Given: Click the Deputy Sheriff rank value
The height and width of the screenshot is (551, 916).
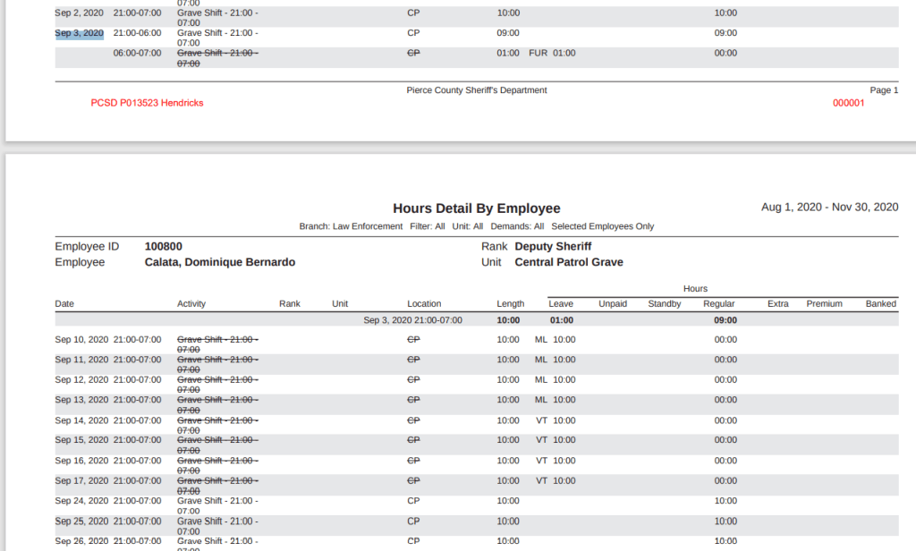Looking at the screenshot, I should [x=553, y=246].
